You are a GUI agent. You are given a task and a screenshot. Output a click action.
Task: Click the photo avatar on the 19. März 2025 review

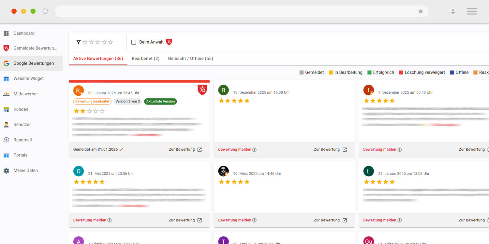coord(223,171)
